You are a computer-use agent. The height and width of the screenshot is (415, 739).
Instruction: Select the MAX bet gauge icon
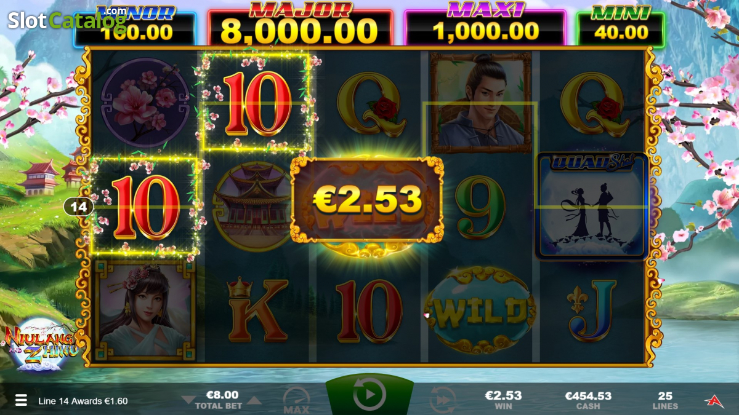click(x=296, y=399)
